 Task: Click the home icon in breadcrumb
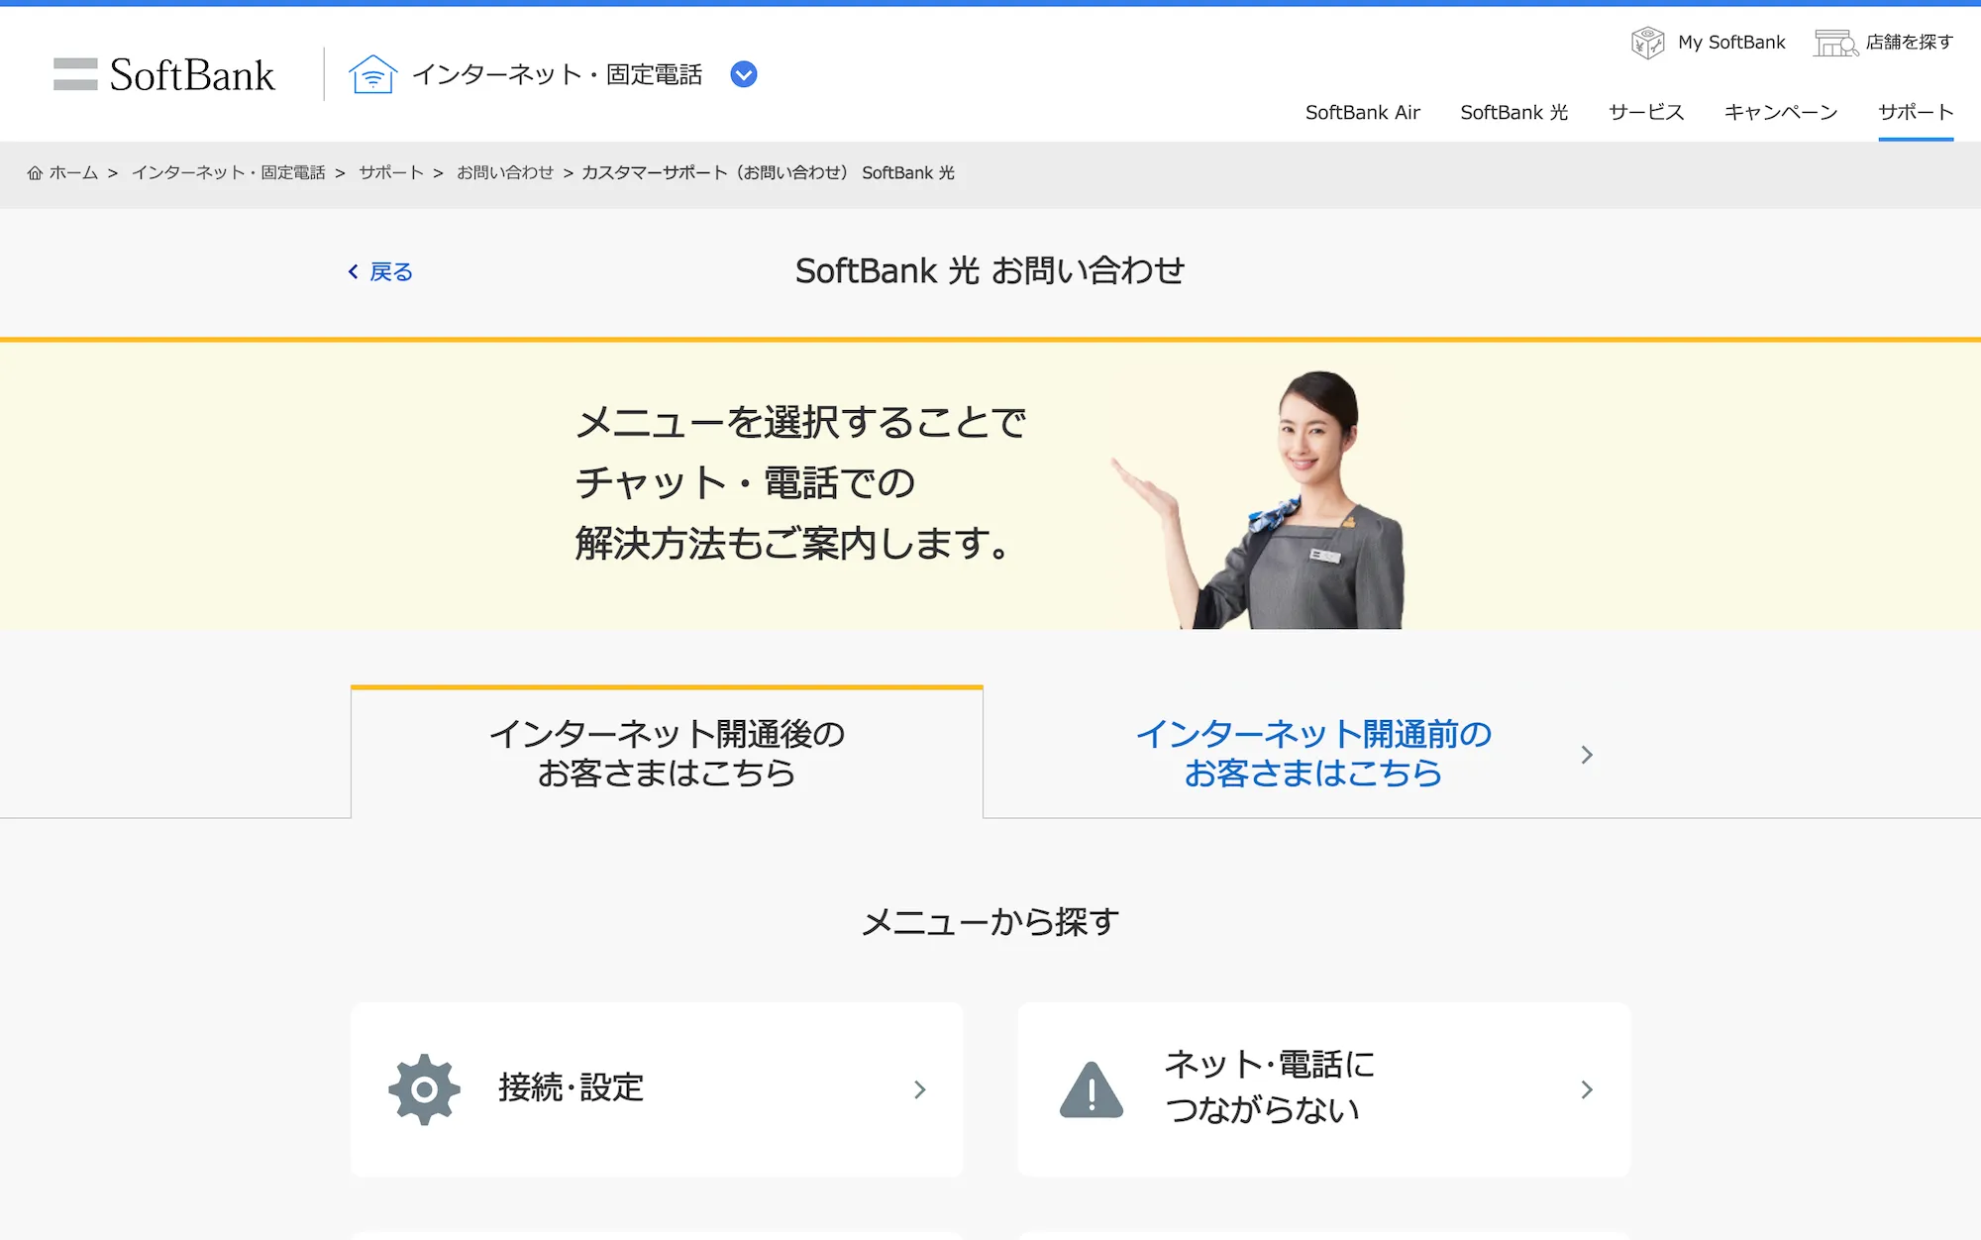click(x=35, y=173)
